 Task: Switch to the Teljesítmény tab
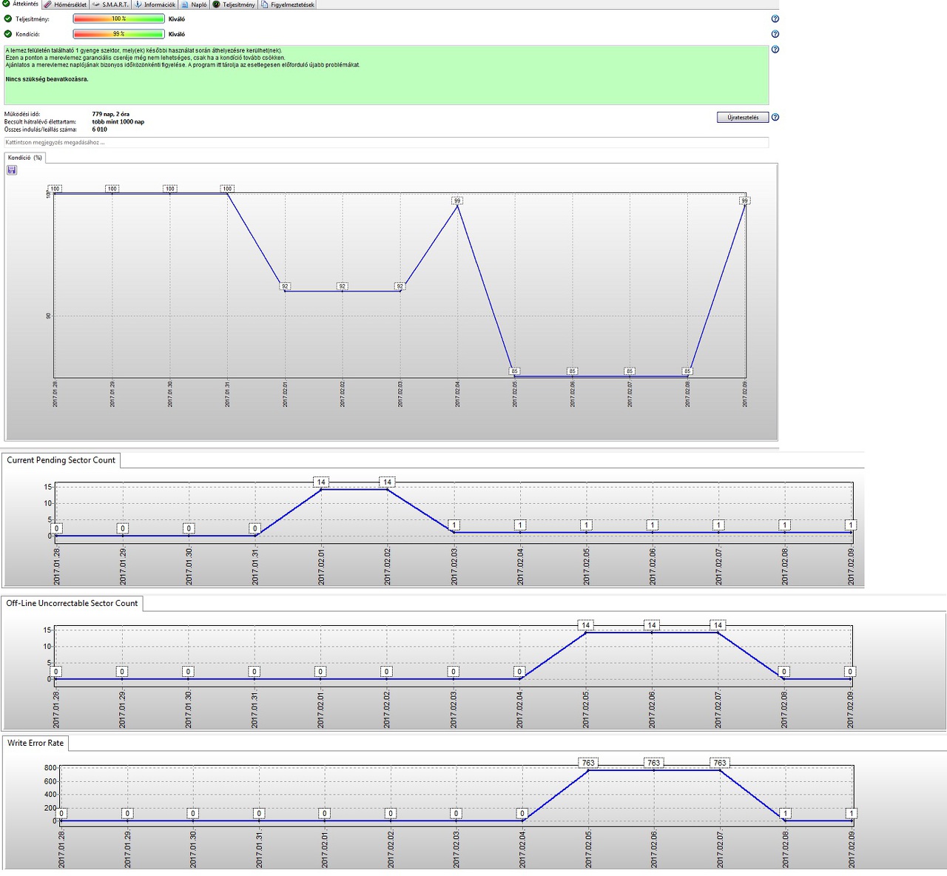tap(235, 4)
